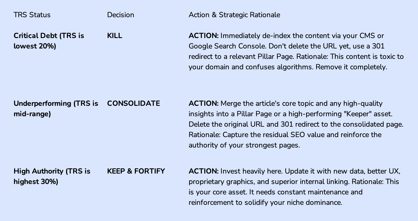418x221 pixels.
Task: Click the Decision column header
Action: 120,15
